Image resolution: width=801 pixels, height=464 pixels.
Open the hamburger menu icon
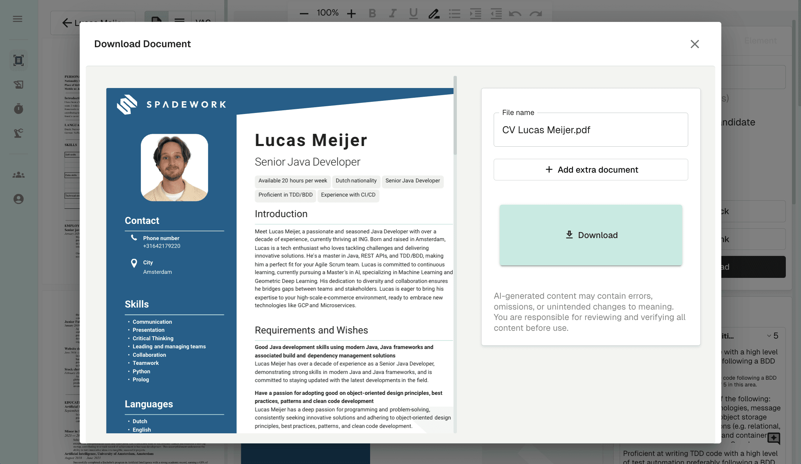18,19
